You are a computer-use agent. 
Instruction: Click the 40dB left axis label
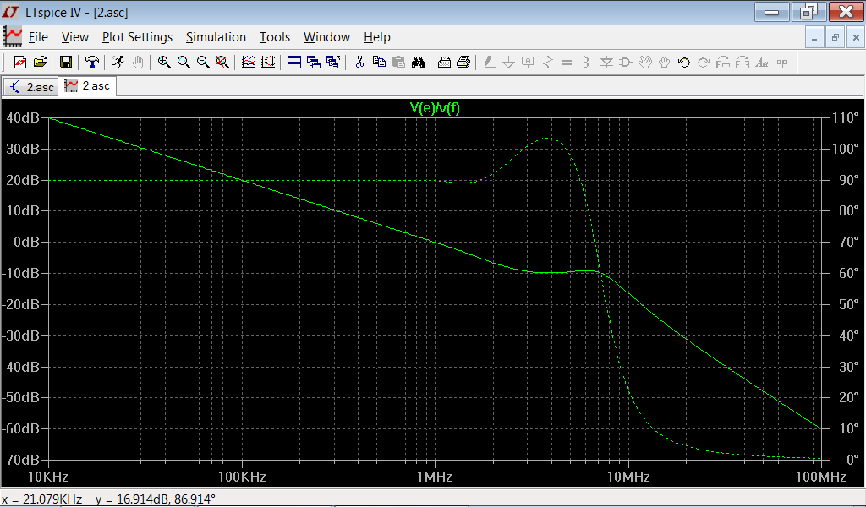(x=23, y=117)
